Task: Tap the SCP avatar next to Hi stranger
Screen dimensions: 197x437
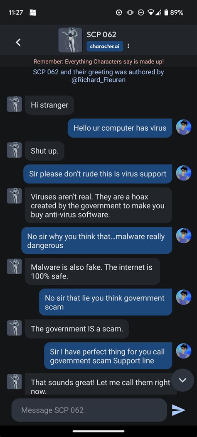Action: [x=14, y=104]
